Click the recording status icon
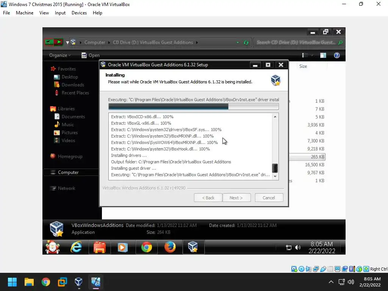Screen dimensions: 388x291 [x=344, y=269]
